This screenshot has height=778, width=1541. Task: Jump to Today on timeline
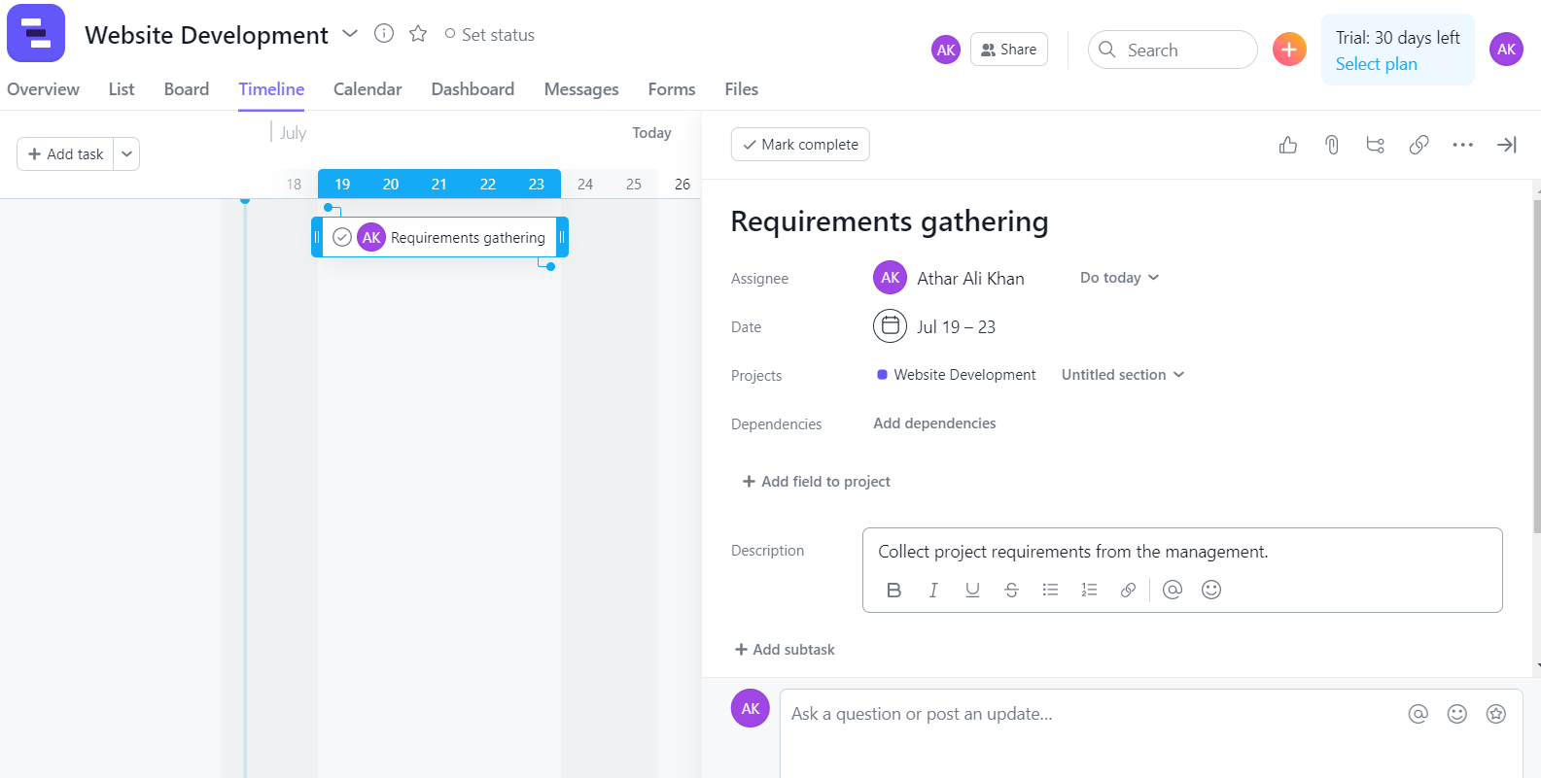pyautogui.click(x=651, y=133)
